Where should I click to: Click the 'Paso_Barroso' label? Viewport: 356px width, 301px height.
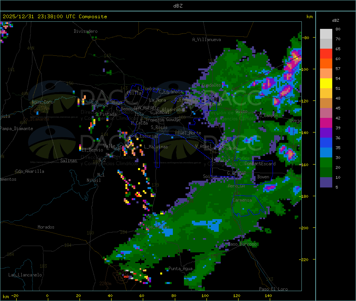242,244
